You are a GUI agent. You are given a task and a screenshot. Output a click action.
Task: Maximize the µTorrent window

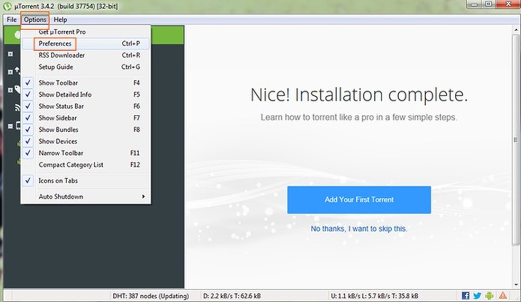point(488,4)
